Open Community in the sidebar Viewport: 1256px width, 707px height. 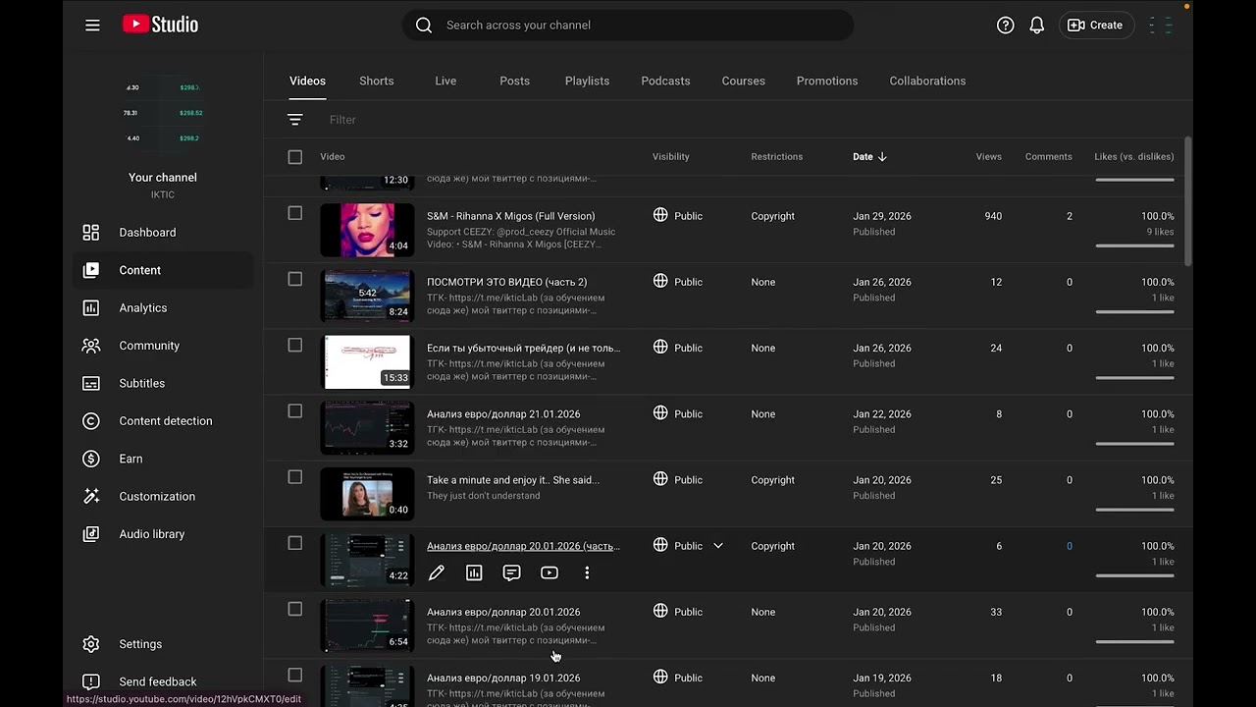162,346
